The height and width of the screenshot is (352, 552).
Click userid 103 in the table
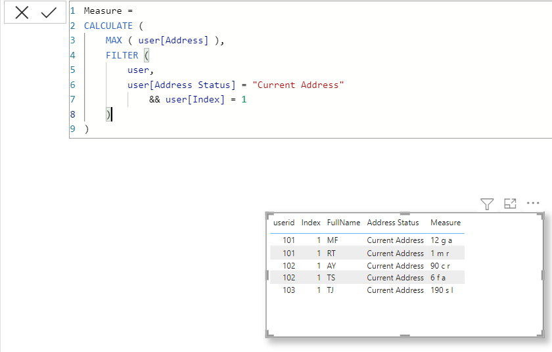(x=288, y=290)
